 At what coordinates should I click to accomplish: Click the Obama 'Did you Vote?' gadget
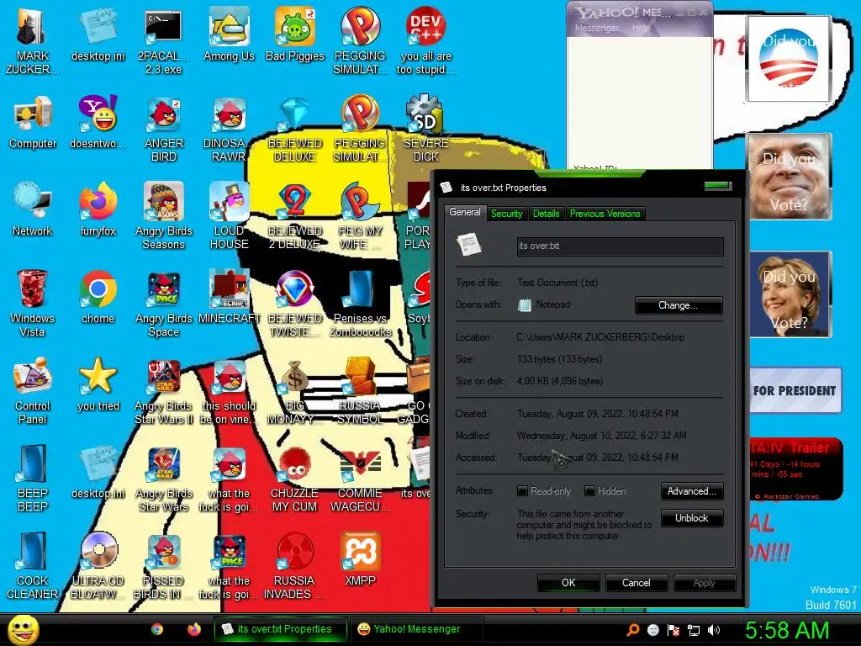pos(789,59)
